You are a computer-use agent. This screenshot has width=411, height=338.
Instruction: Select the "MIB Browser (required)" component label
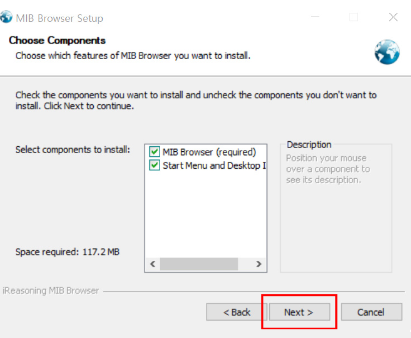click(x=209, y=152)
